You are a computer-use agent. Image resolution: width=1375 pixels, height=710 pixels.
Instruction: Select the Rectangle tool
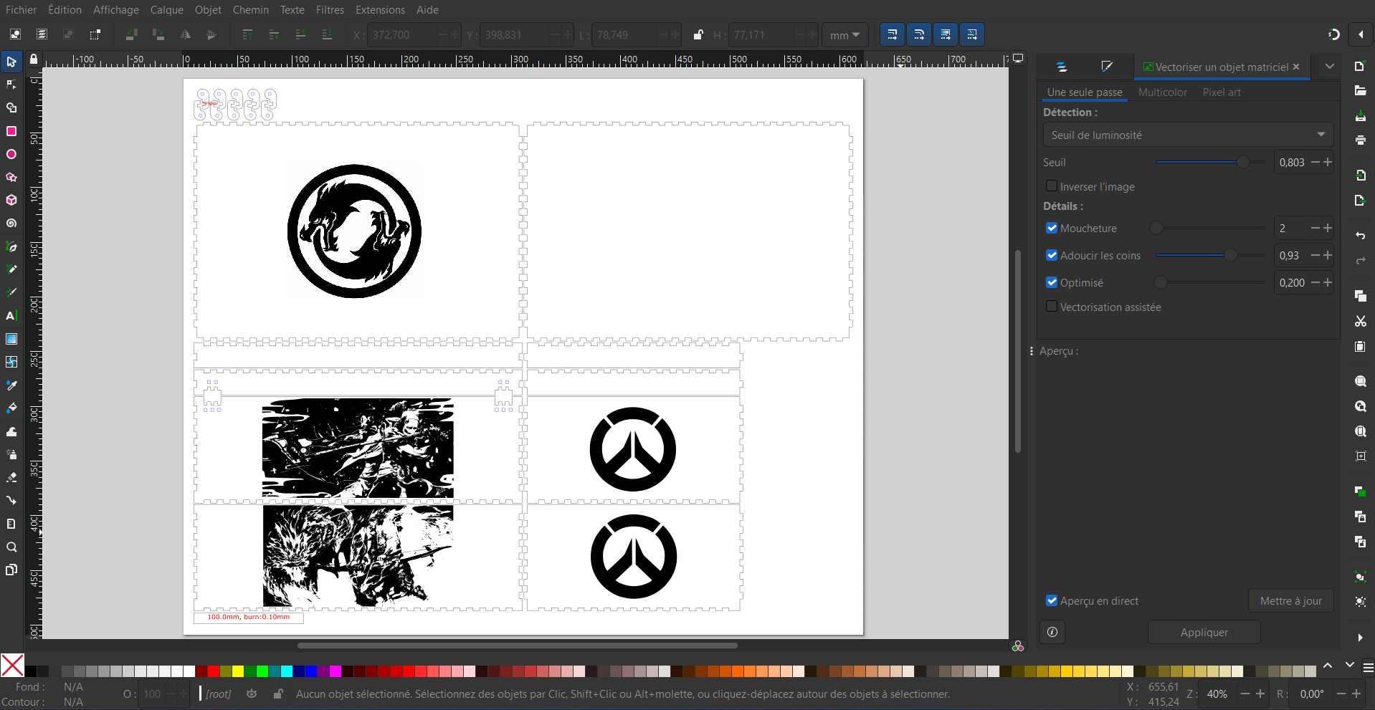pos(11,131)
